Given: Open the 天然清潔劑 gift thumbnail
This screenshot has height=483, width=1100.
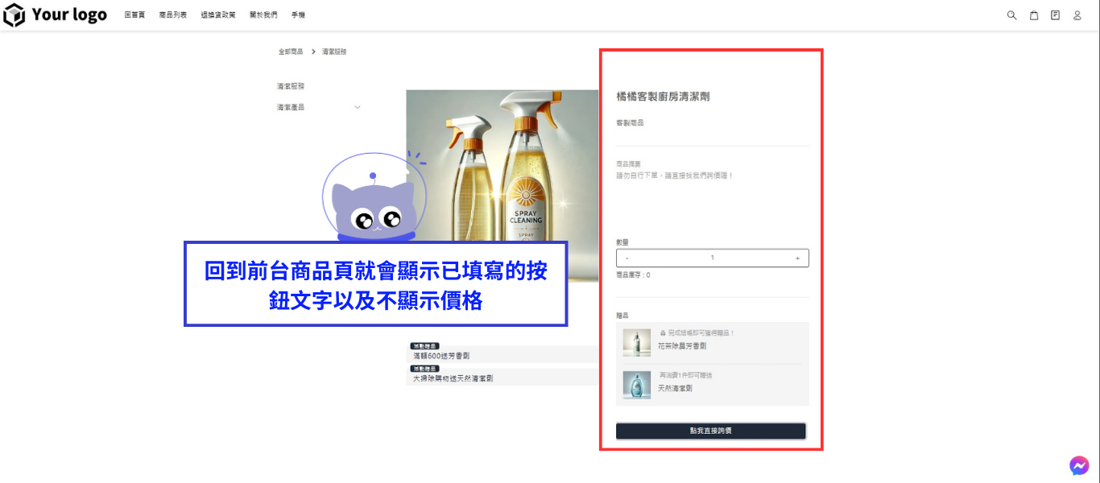Looking at the screenshot, I should (637, 384).
